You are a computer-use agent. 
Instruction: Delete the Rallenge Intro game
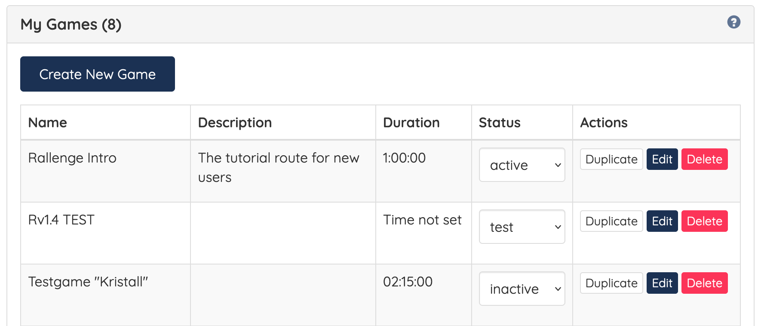(x=704, y=159)
